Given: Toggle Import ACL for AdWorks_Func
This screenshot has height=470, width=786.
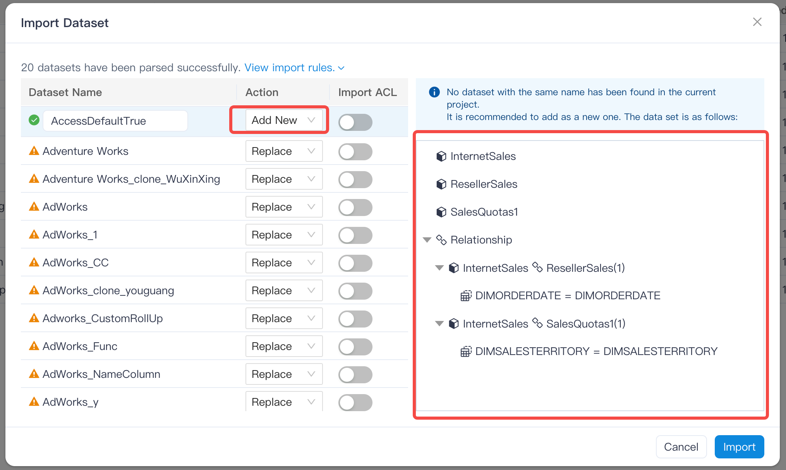Looking at the screenshot, I should (355, 347).
